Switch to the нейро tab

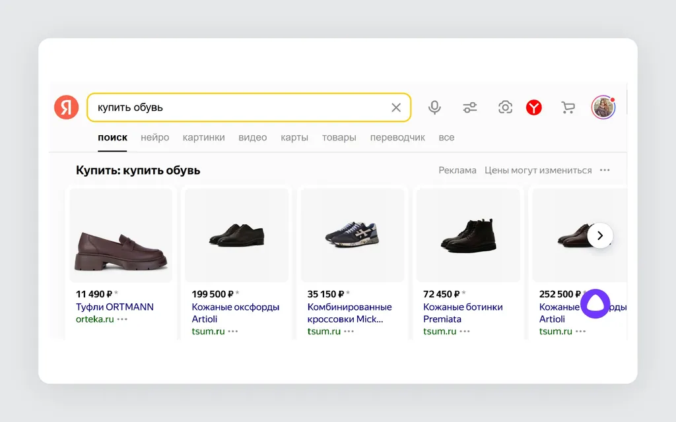pos(154,137)
